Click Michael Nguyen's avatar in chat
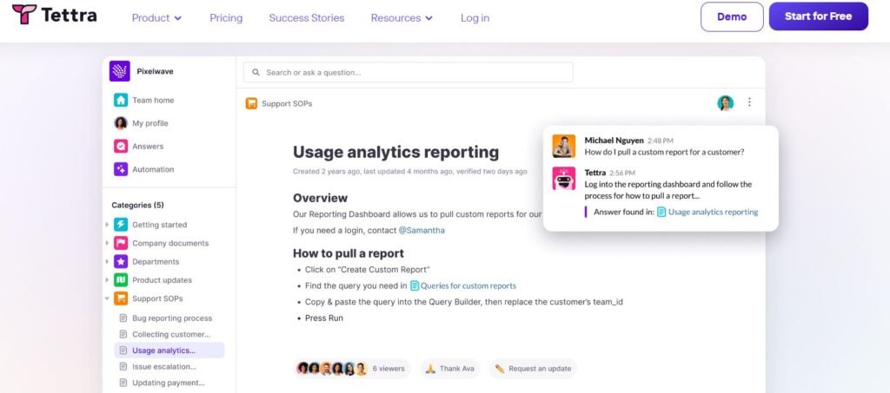This screenshot has height=393, width=890. click(563, 146)
